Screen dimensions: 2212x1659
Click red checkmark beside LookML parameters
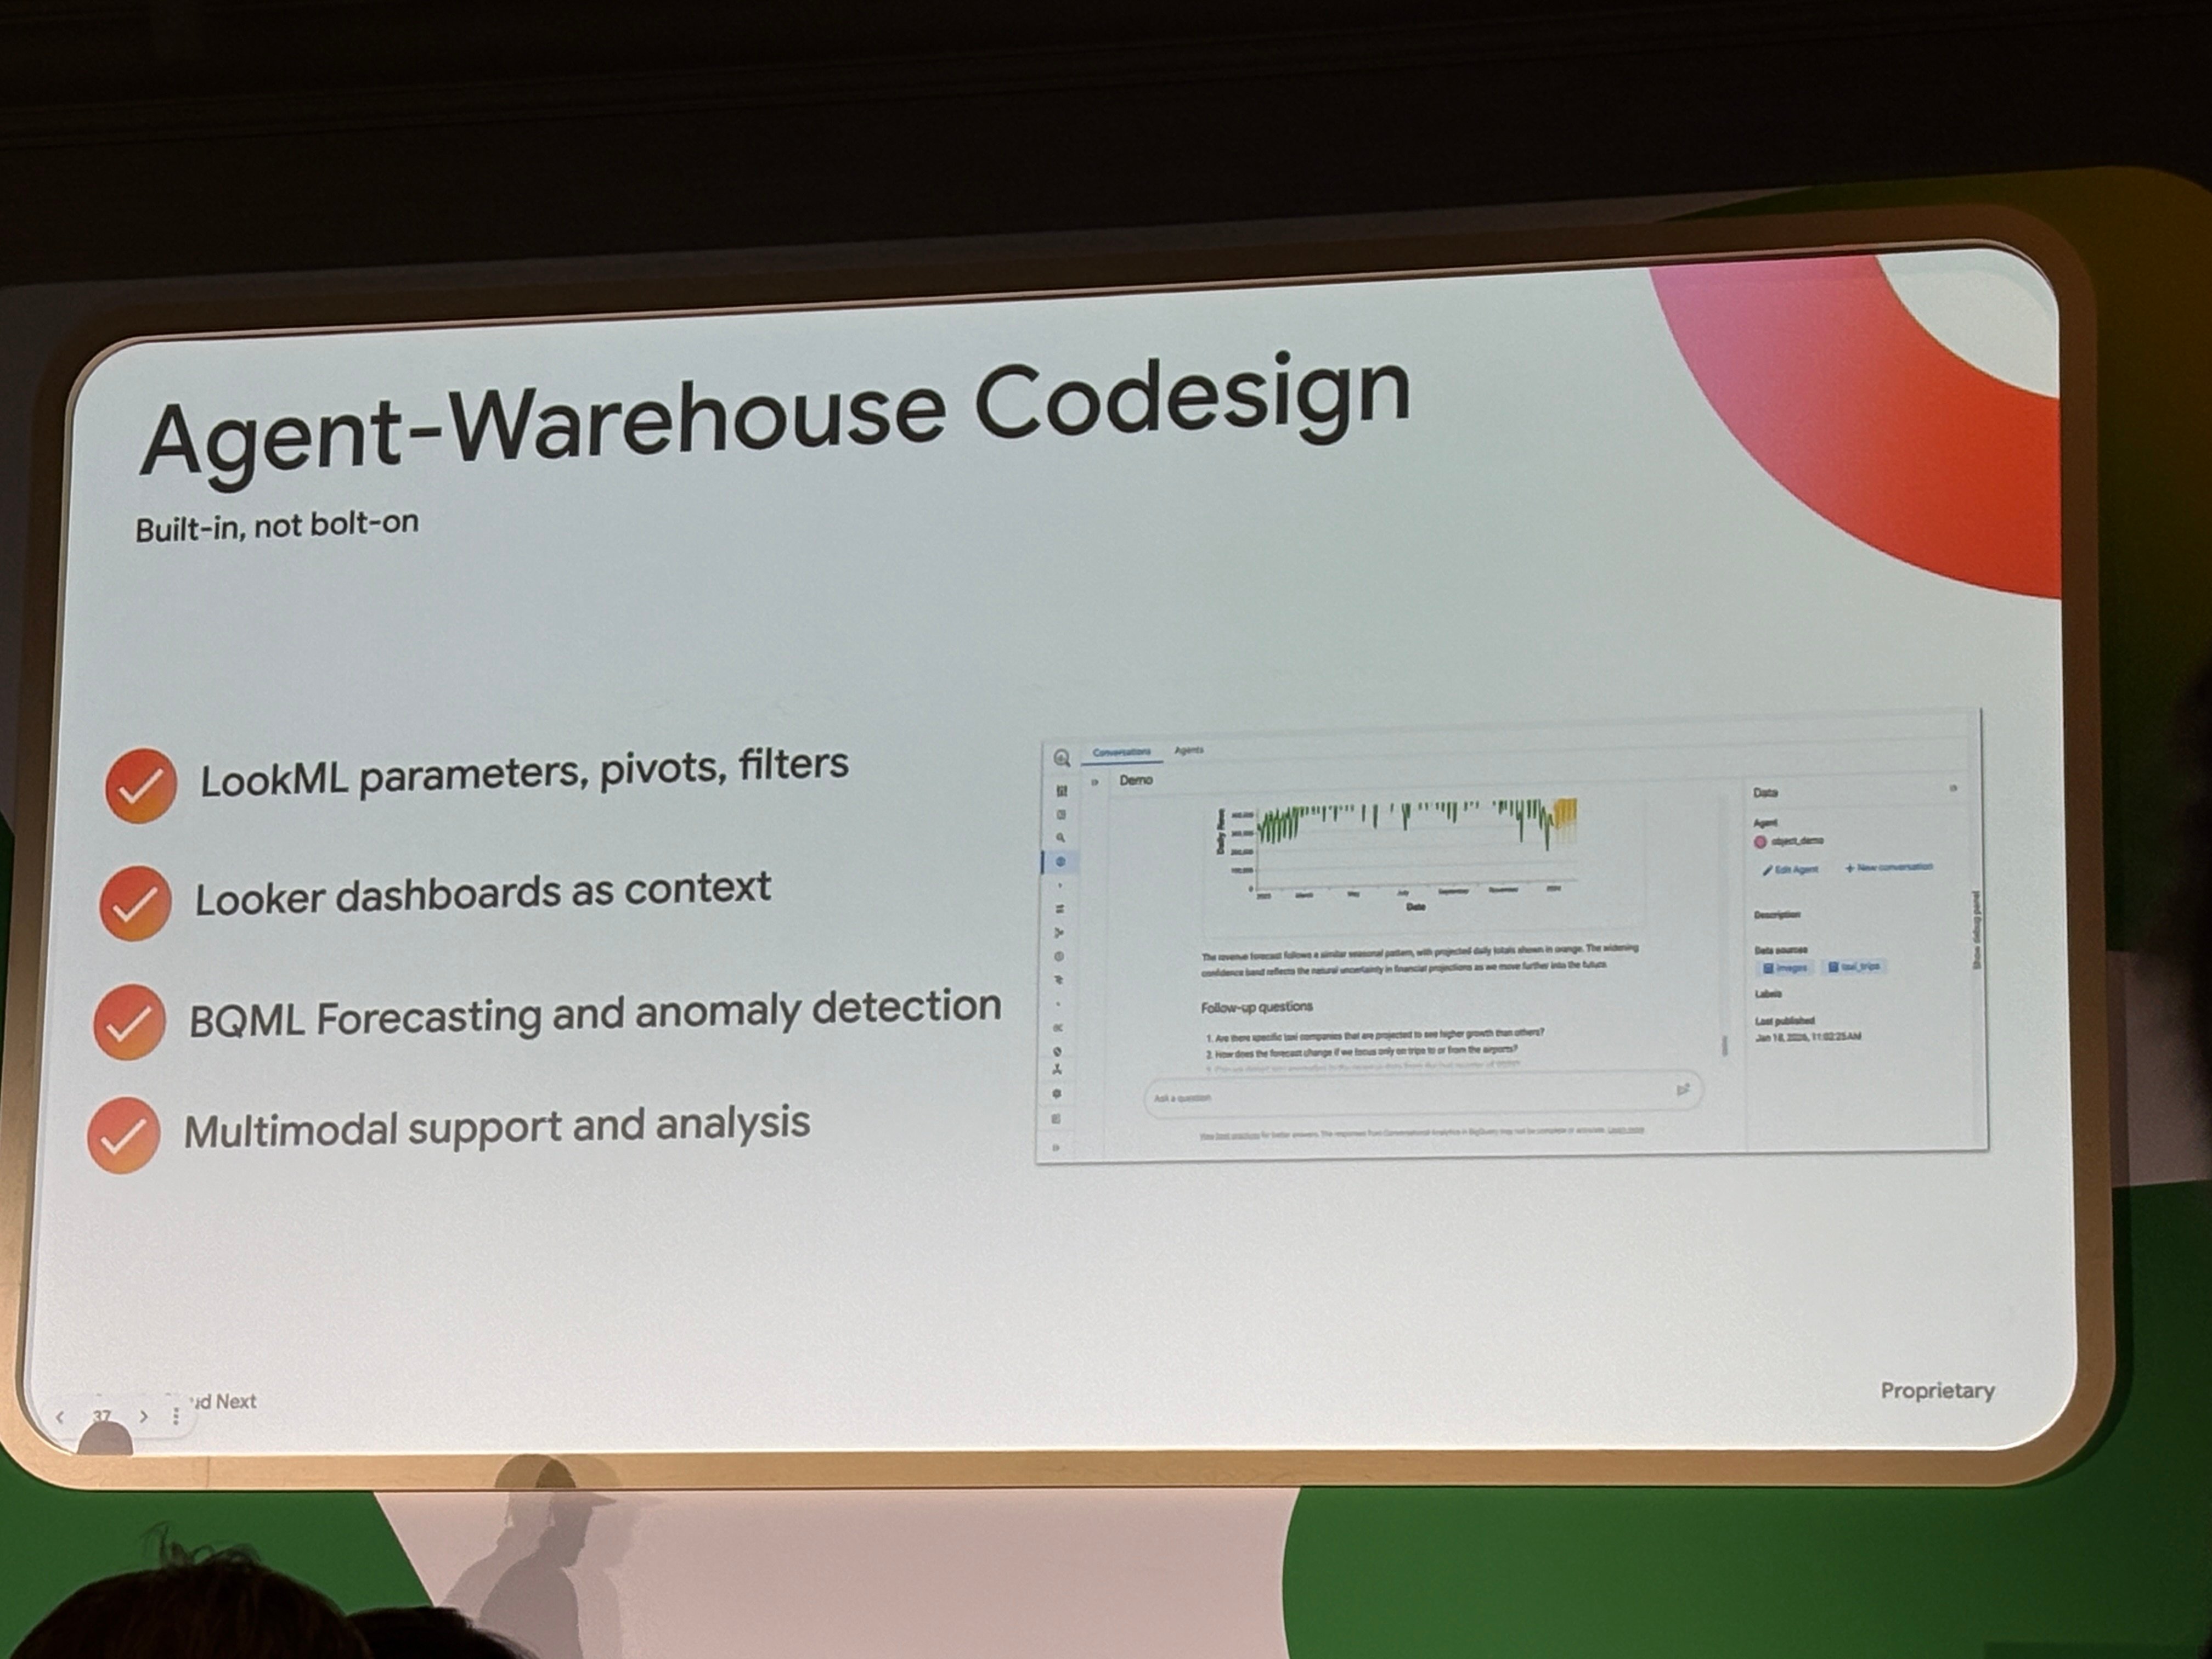141,786
